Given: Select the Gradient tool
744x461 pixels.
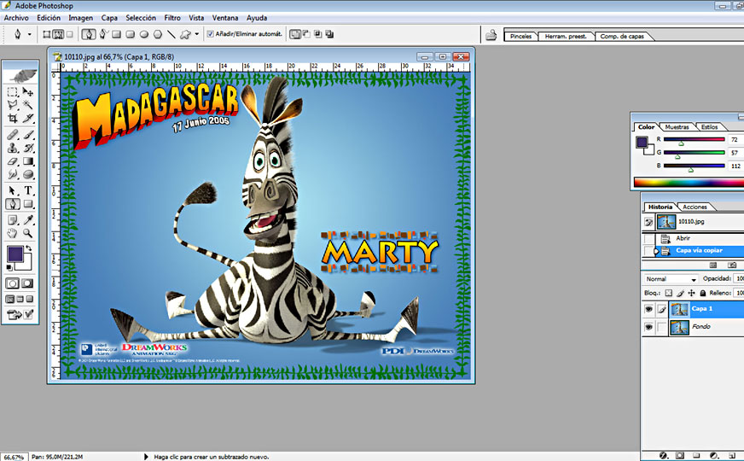Looking at the screenshot, I should (28, 161).
